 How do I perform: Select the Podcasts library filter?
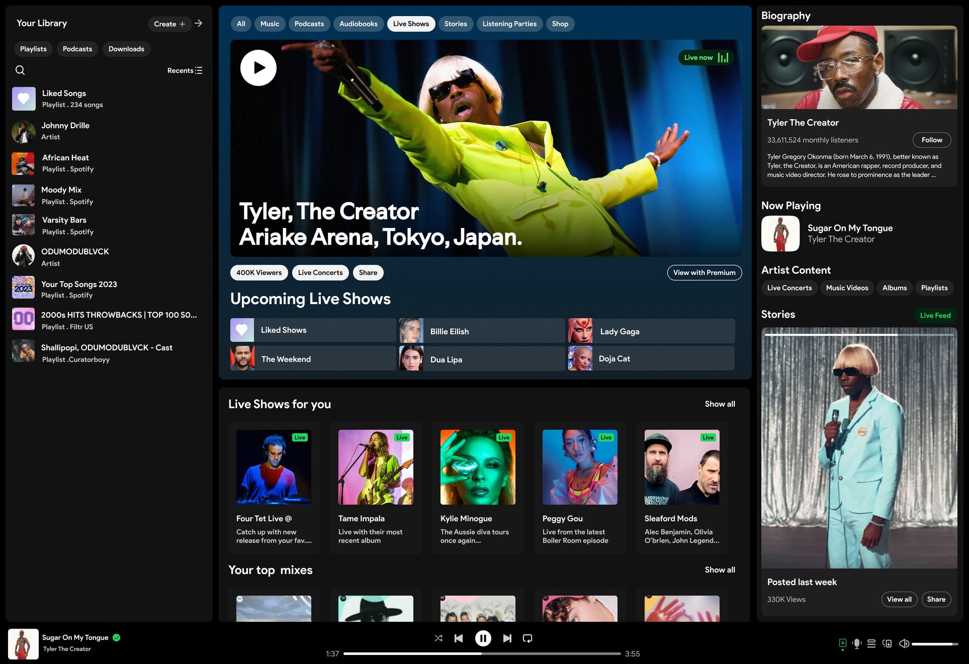(x=77, y=49)
